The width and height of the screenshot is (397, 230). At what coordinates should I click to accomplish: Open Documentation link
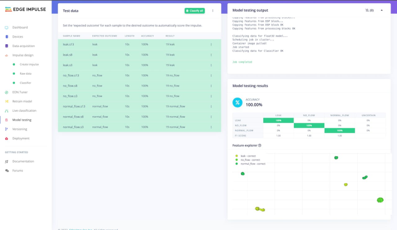23,161
